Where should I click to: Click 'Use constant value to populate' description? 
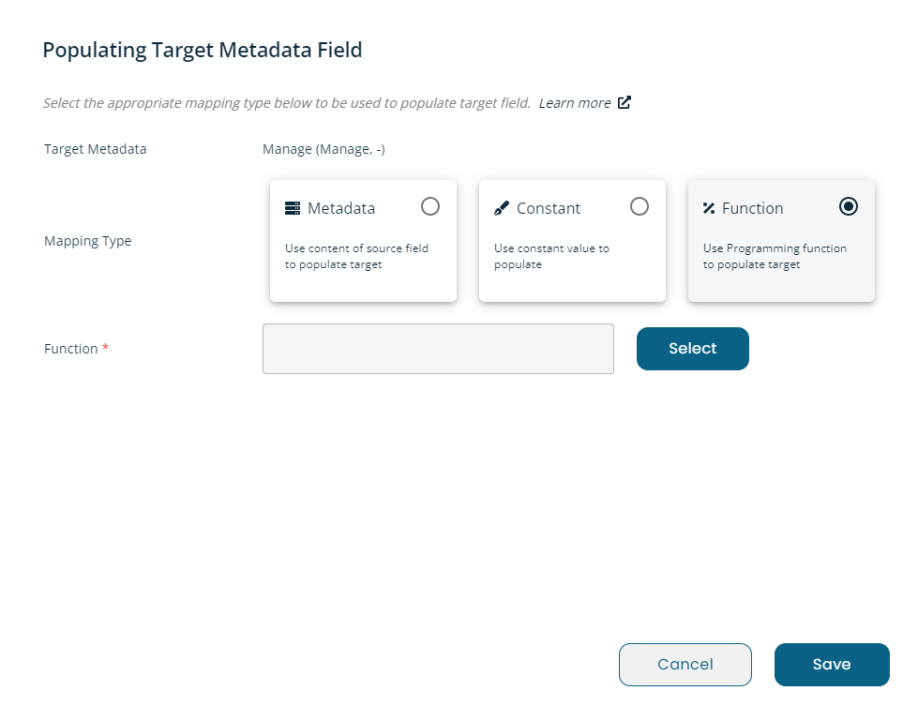coord(551,256)
